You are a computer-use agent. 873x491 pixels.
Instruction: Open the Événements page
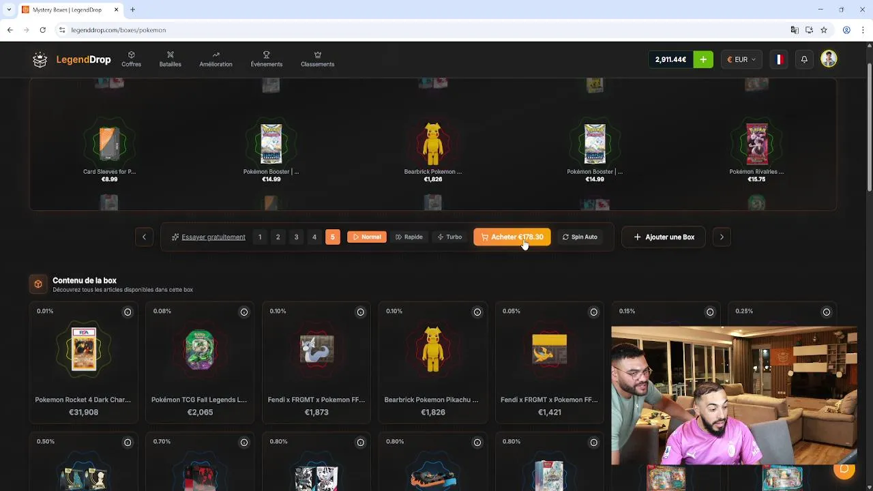[266, 59]
